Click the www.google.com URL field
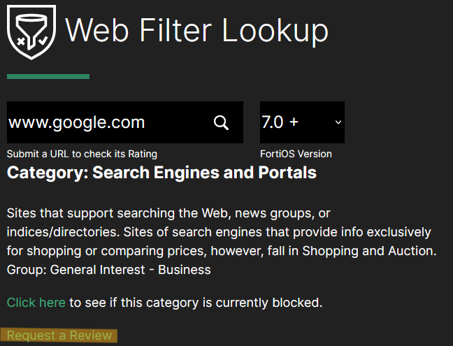The height and width of the screenshot is (346, 453). pos(105,122)
